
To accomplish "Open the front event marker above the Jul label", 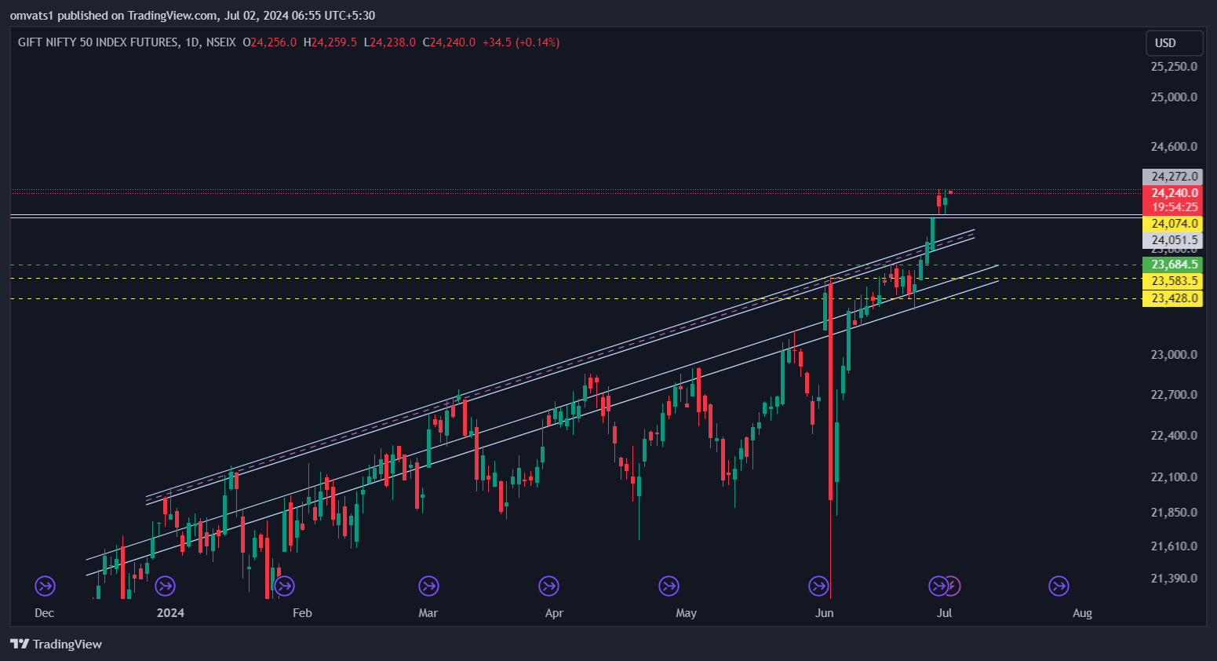I will 938,586.
